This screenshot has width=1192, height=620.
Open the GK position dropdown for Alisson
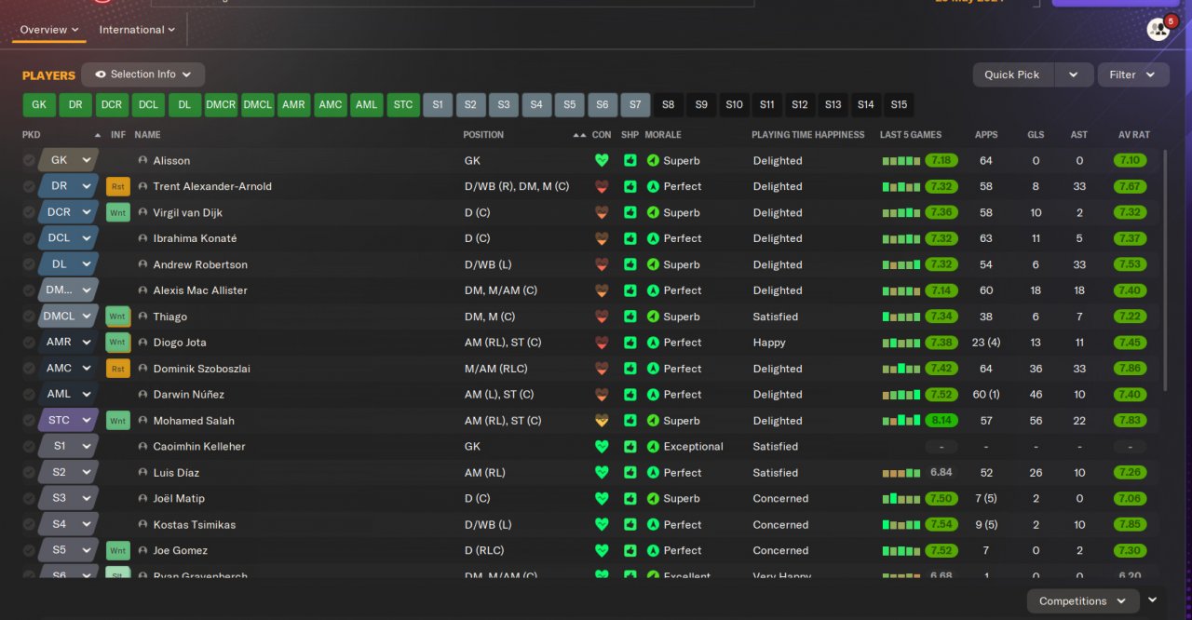68,160
